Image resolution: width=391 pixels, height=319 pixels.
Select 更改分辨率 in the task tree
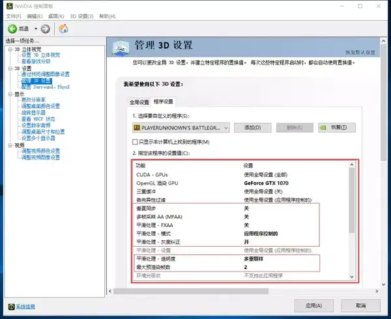(34, 100)
